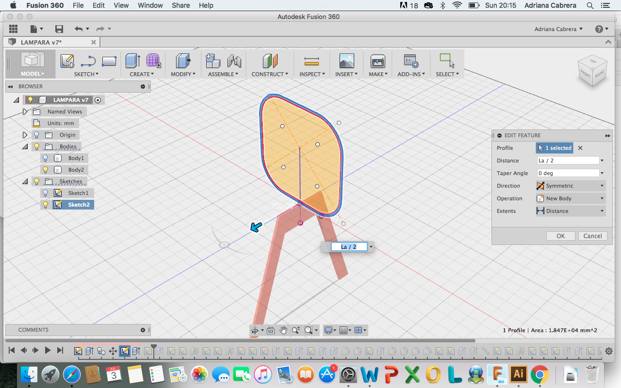Open the Scripts and Add-Ins icon
This screenshot has height=388, width=621.
pos(411,61)
